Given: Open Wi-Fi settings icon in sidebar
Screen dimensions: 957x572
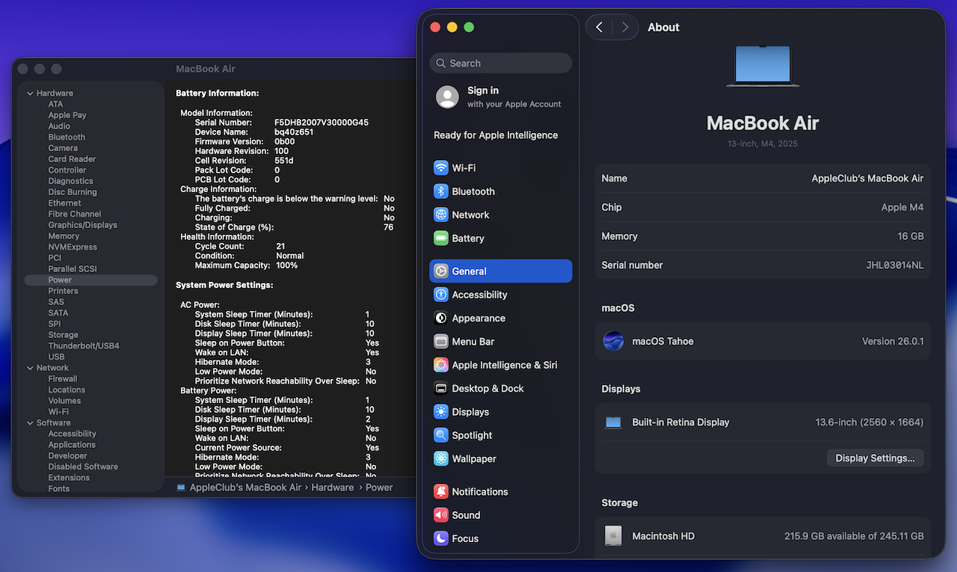Looking at the screenshot, I should pyautogui.click(x=441, y=168).
